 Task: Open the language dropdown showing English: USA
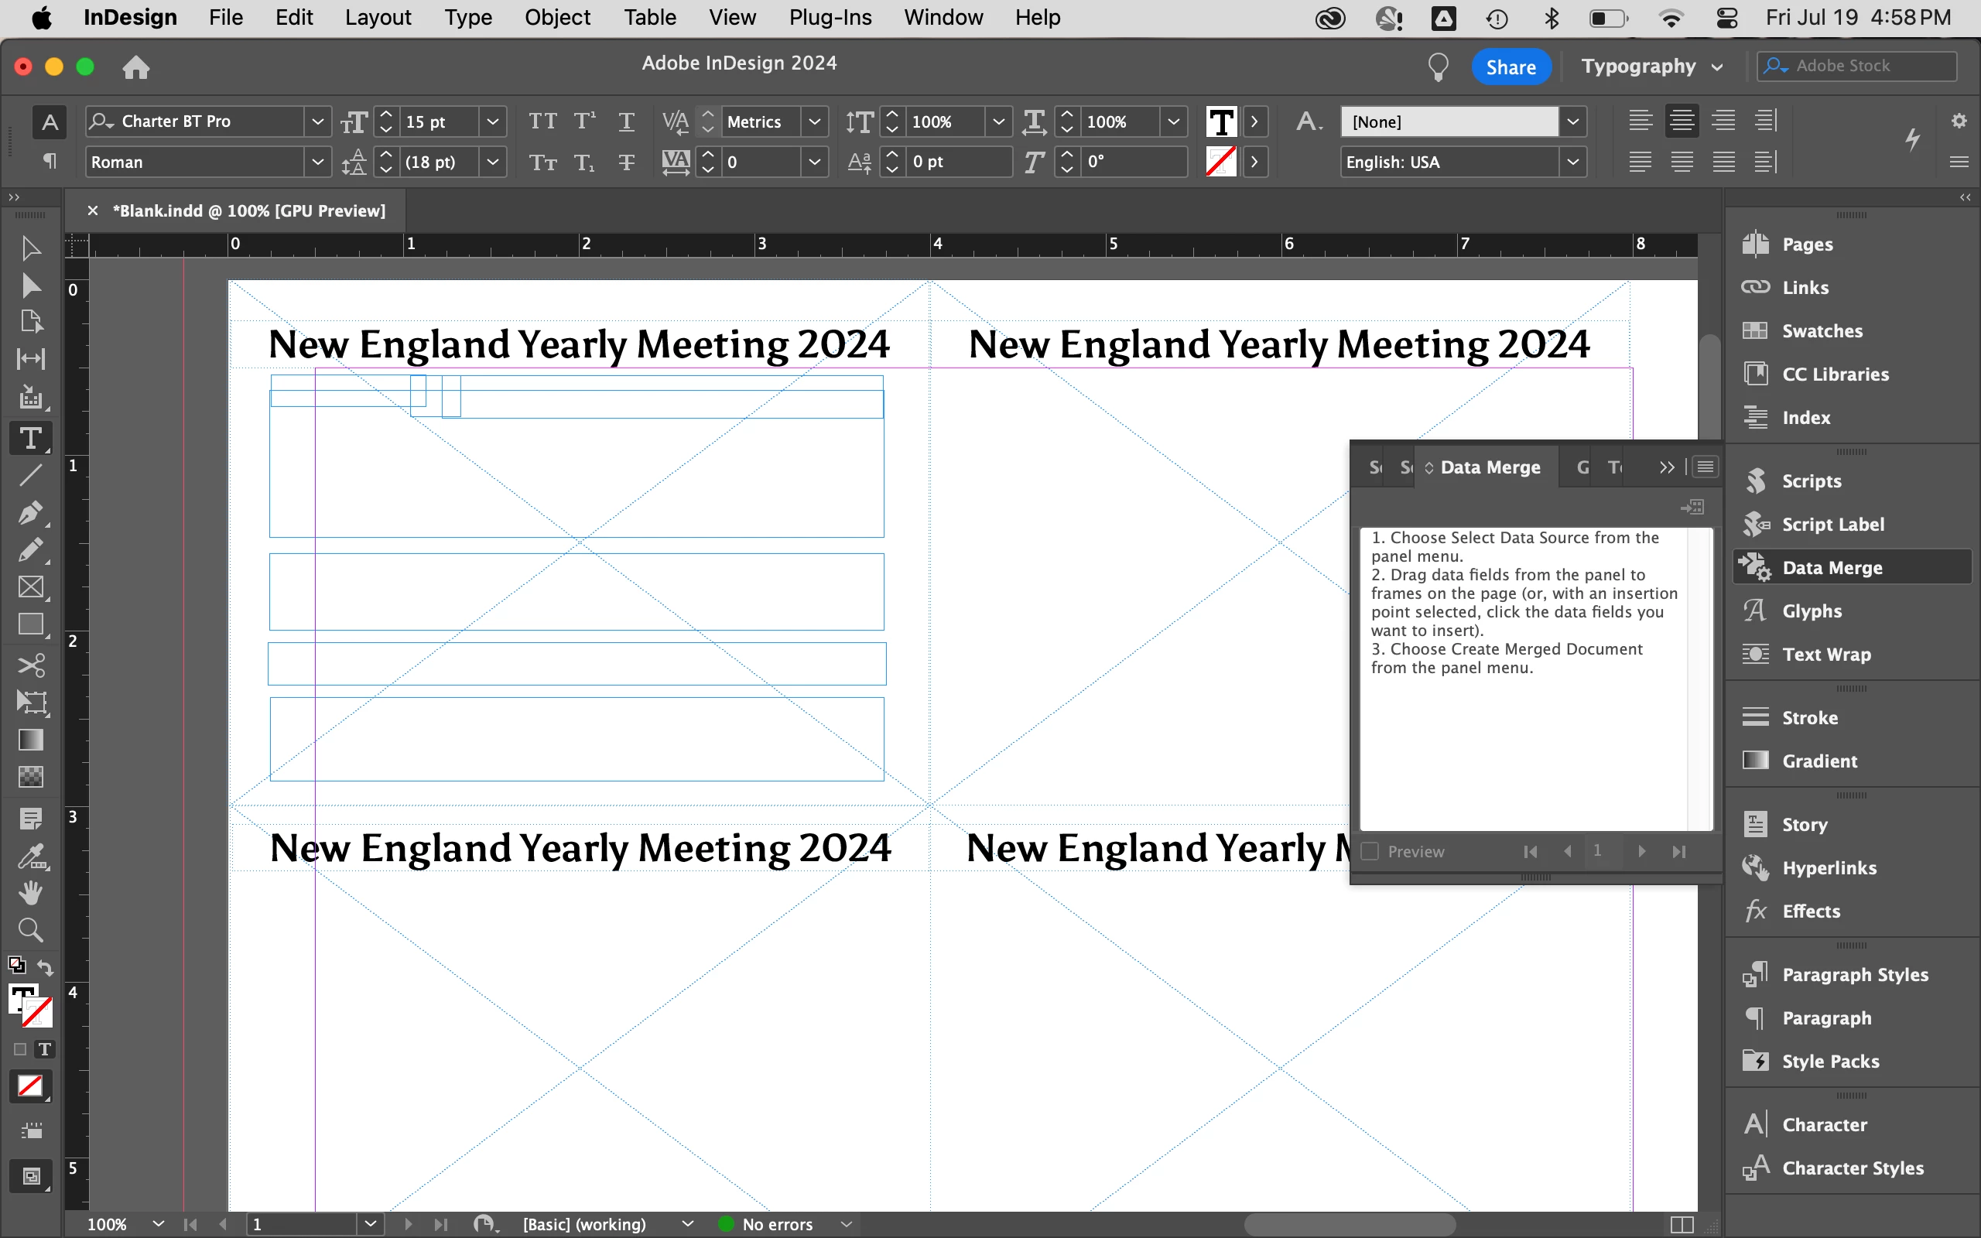(1572, 162)
